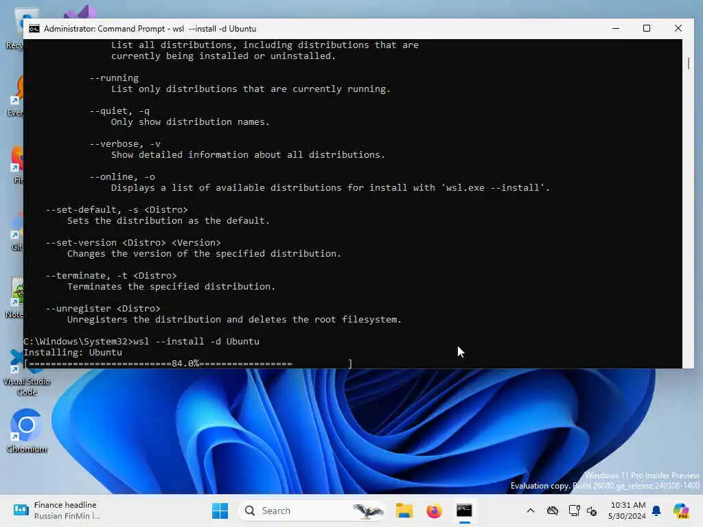Click the '--online, -o' option text

click(122, 176)
